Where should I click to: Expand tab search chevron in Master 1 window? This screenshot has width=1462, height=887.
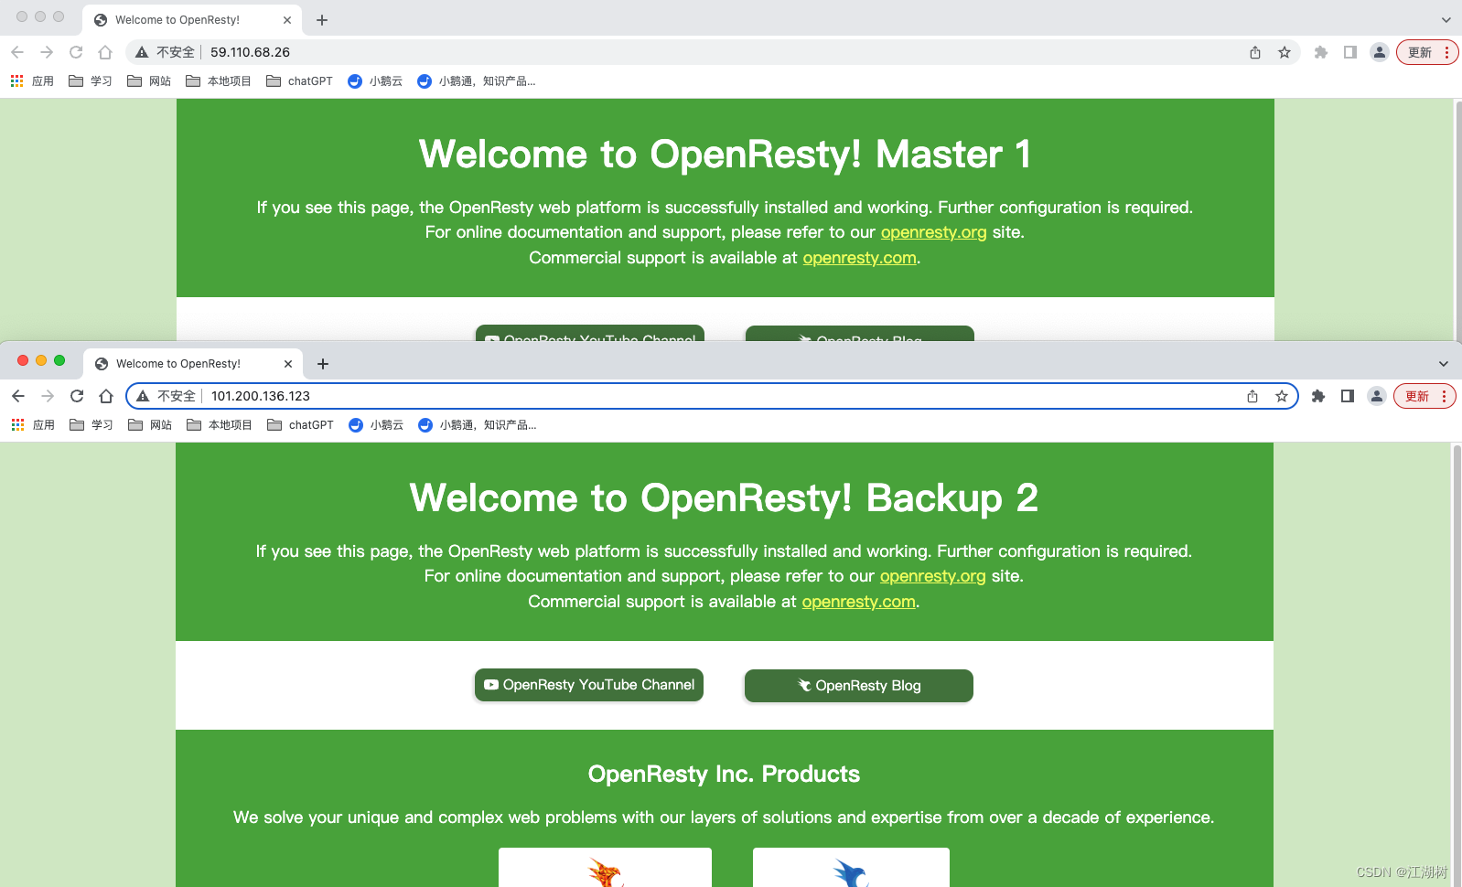[1446, 20]
